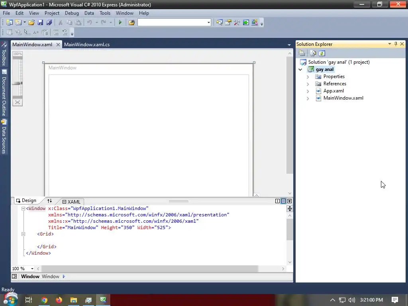The width and height of the screenshot is (408, 306).
Task: Select the solution node in Solution Explorer
Action: tap(339, 62)
